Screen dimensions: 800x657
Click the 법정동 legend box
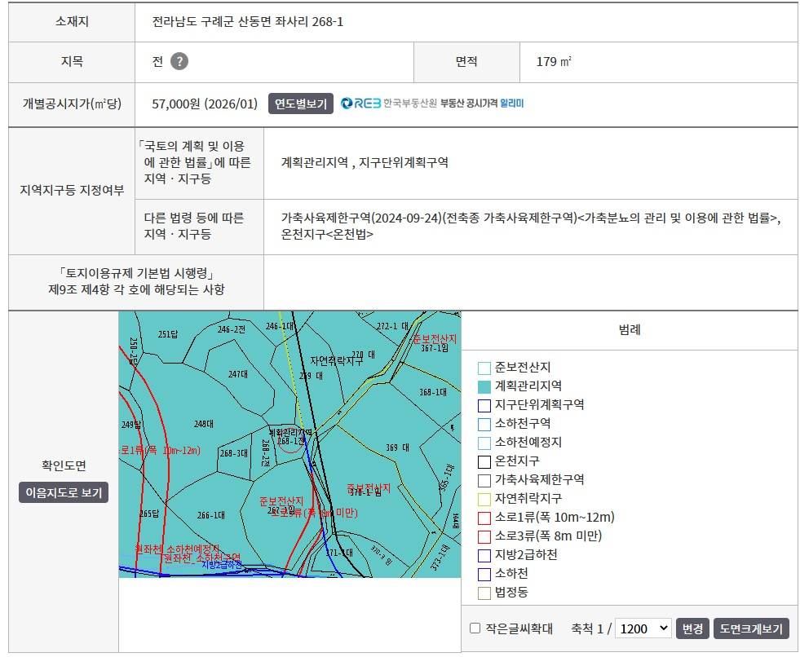pos(484,593)
